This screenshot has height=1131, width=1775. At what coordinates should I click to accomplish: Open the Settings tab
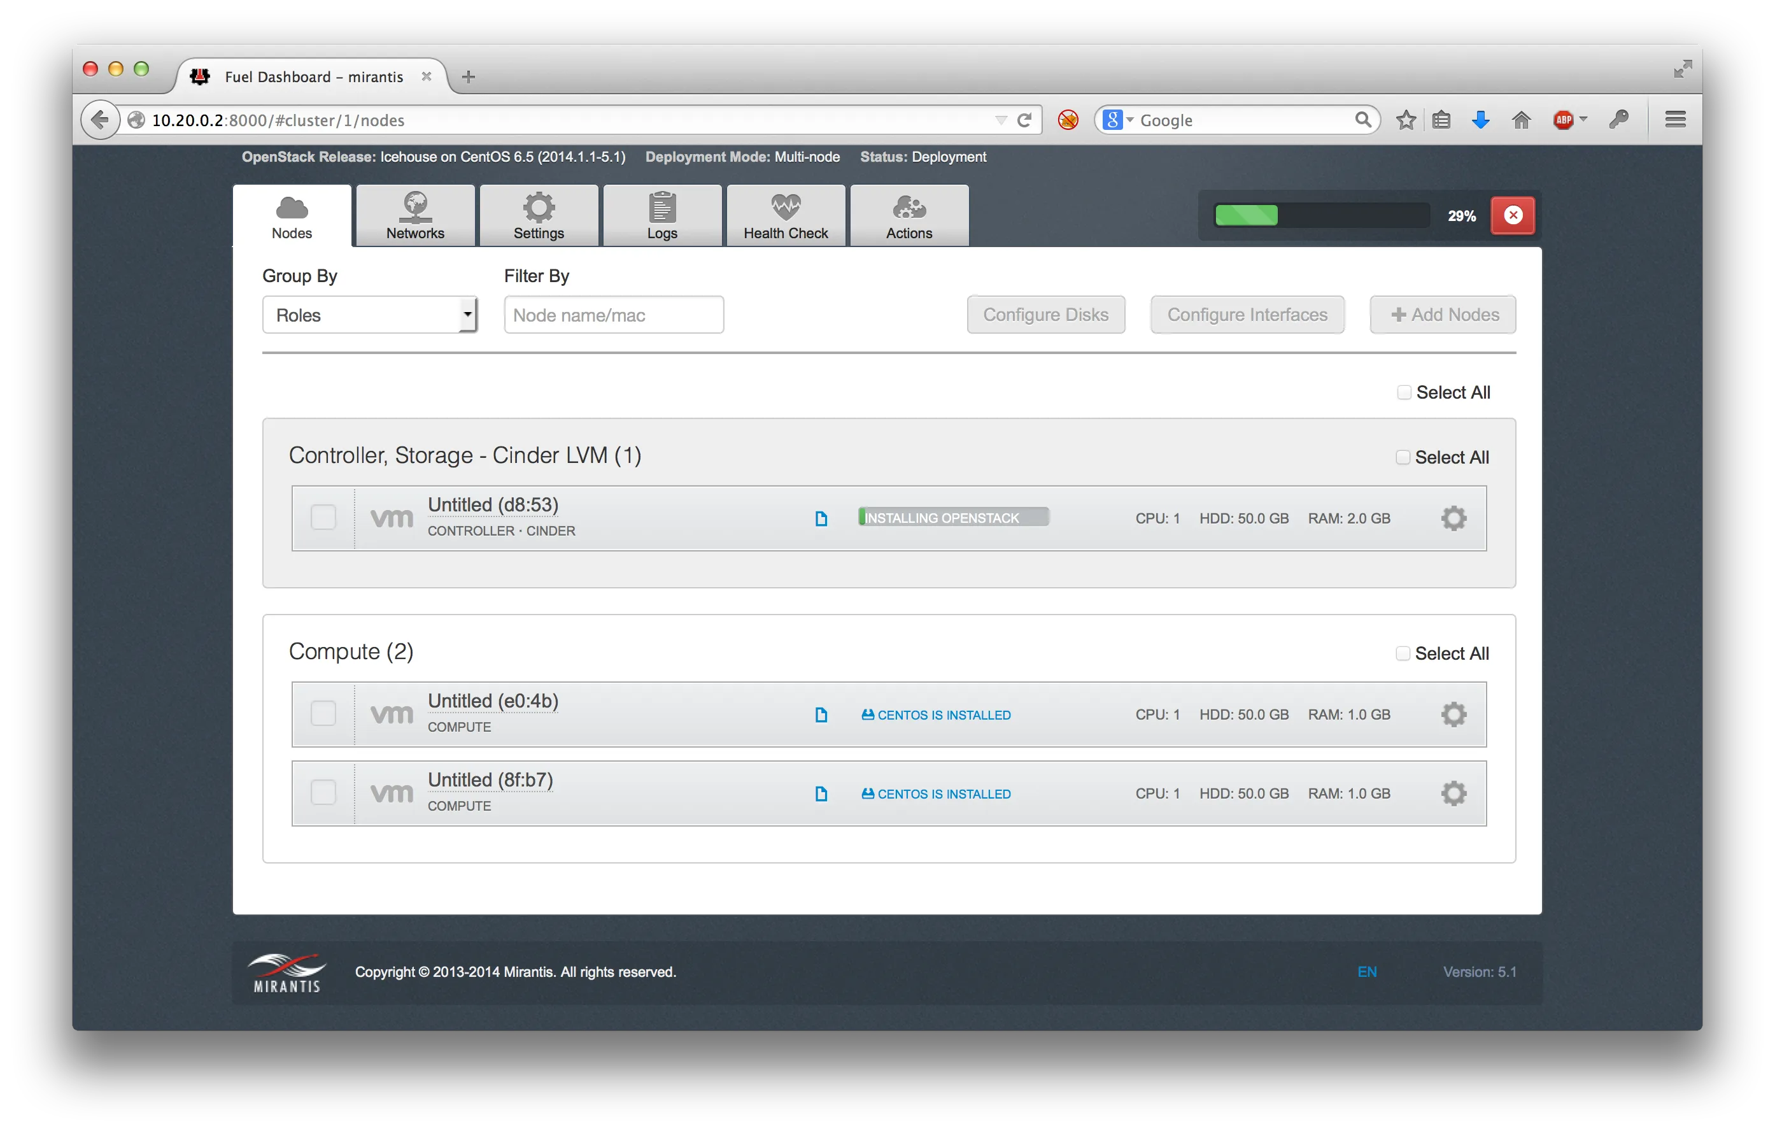[x=539, y=215]
